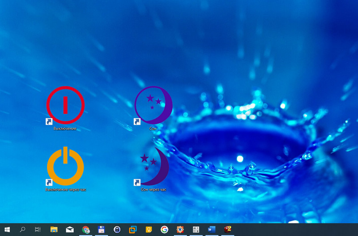Click the 'Выключение через час' label text
Image resolution: width=358 pixels, height=236 pixels.
[65, 190]
